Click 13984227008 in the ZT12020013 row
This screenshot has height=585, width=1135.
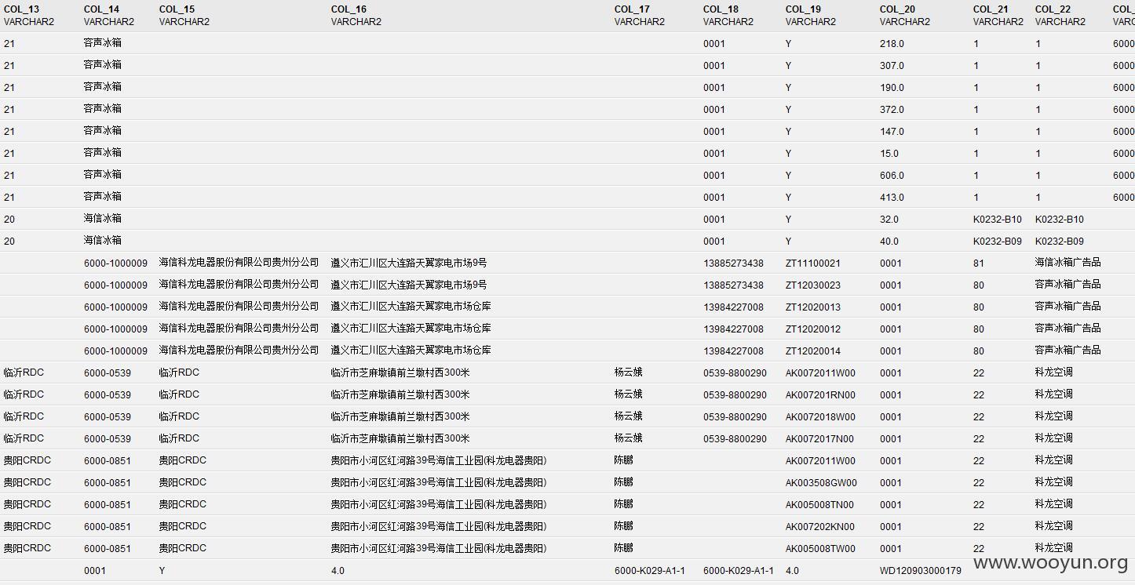coord(733,307)
